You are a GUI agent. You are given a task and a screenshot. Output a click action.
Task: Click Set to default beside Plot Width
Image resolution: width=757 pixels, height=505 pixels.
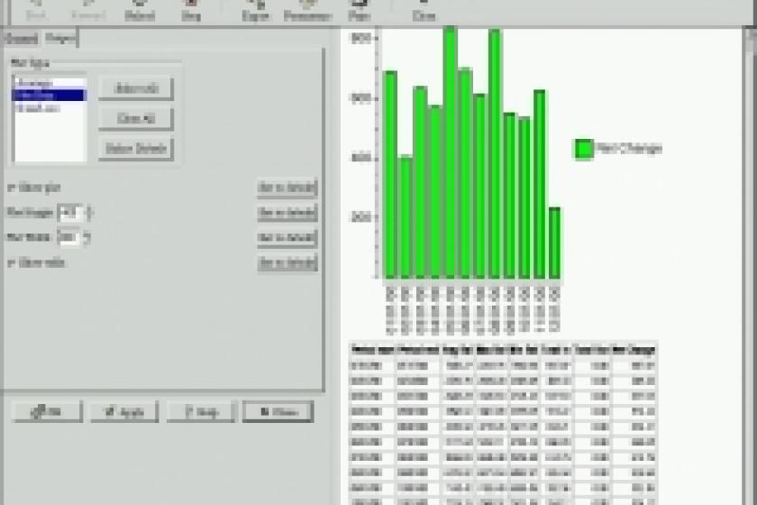tap(287, 238)
